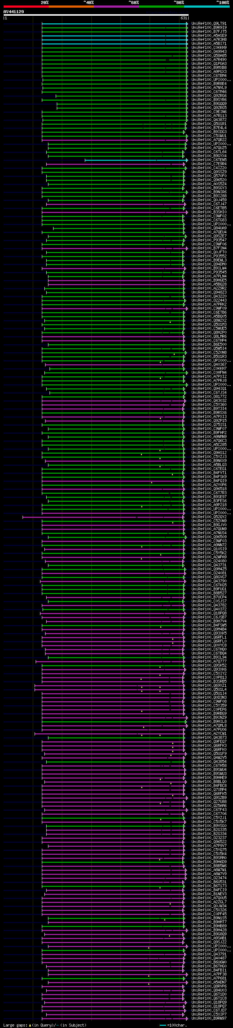This screenshot has width=233, height=1028.
Task: Select hit label UniRef100_B9MX88
Action: (209, 67)
